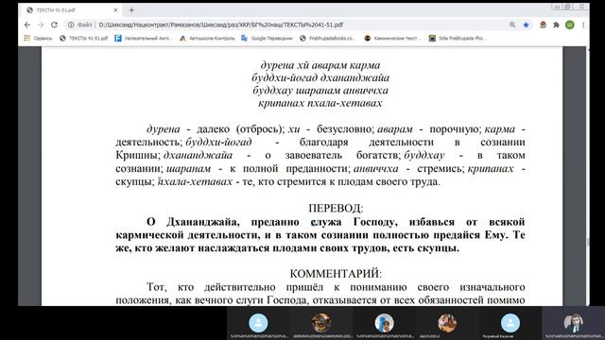The height and width of the screenshot is (340, 605).
Task: Open the Prabhupadabooks bookmark
Action: click(x=327, y=38)
